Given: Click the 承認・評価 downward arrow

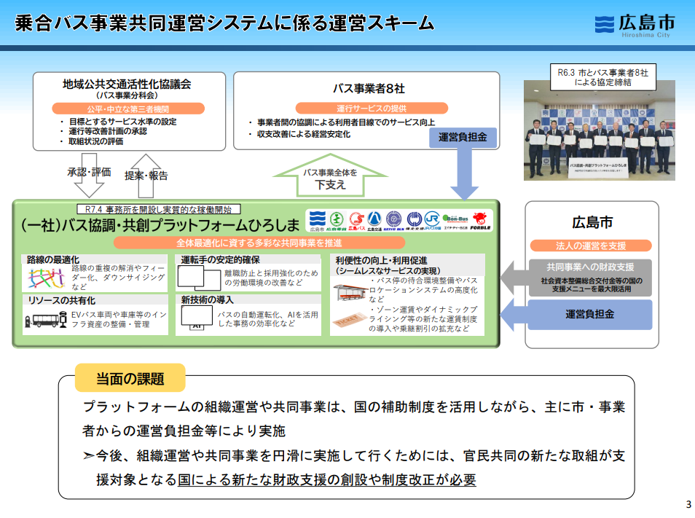Looking at the screenshot, I should pyautogui.click(x=90, y=178).
